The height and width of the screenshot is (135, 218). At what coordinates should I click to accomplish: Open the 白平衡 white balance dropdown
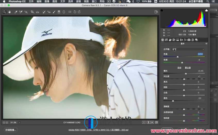tap(188, 49)
